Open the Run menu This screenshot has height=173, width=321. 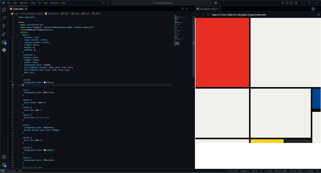point(45,3)
